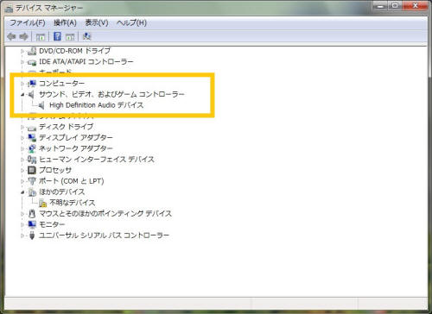The width and height of the screenshot is (432, 314).
Task: Open the ファイル(F) menu
Action: click(x=28, y=22)
